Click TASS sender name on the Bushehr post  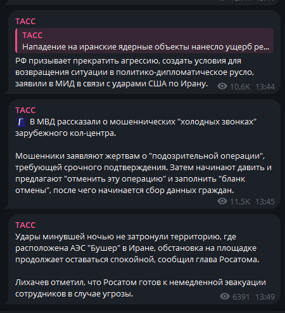click(x=25, y=225)
